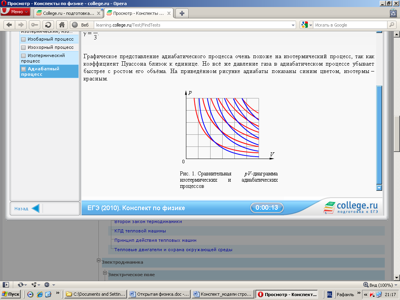
Task: Click the third quick launch icon
Action: 48,295
